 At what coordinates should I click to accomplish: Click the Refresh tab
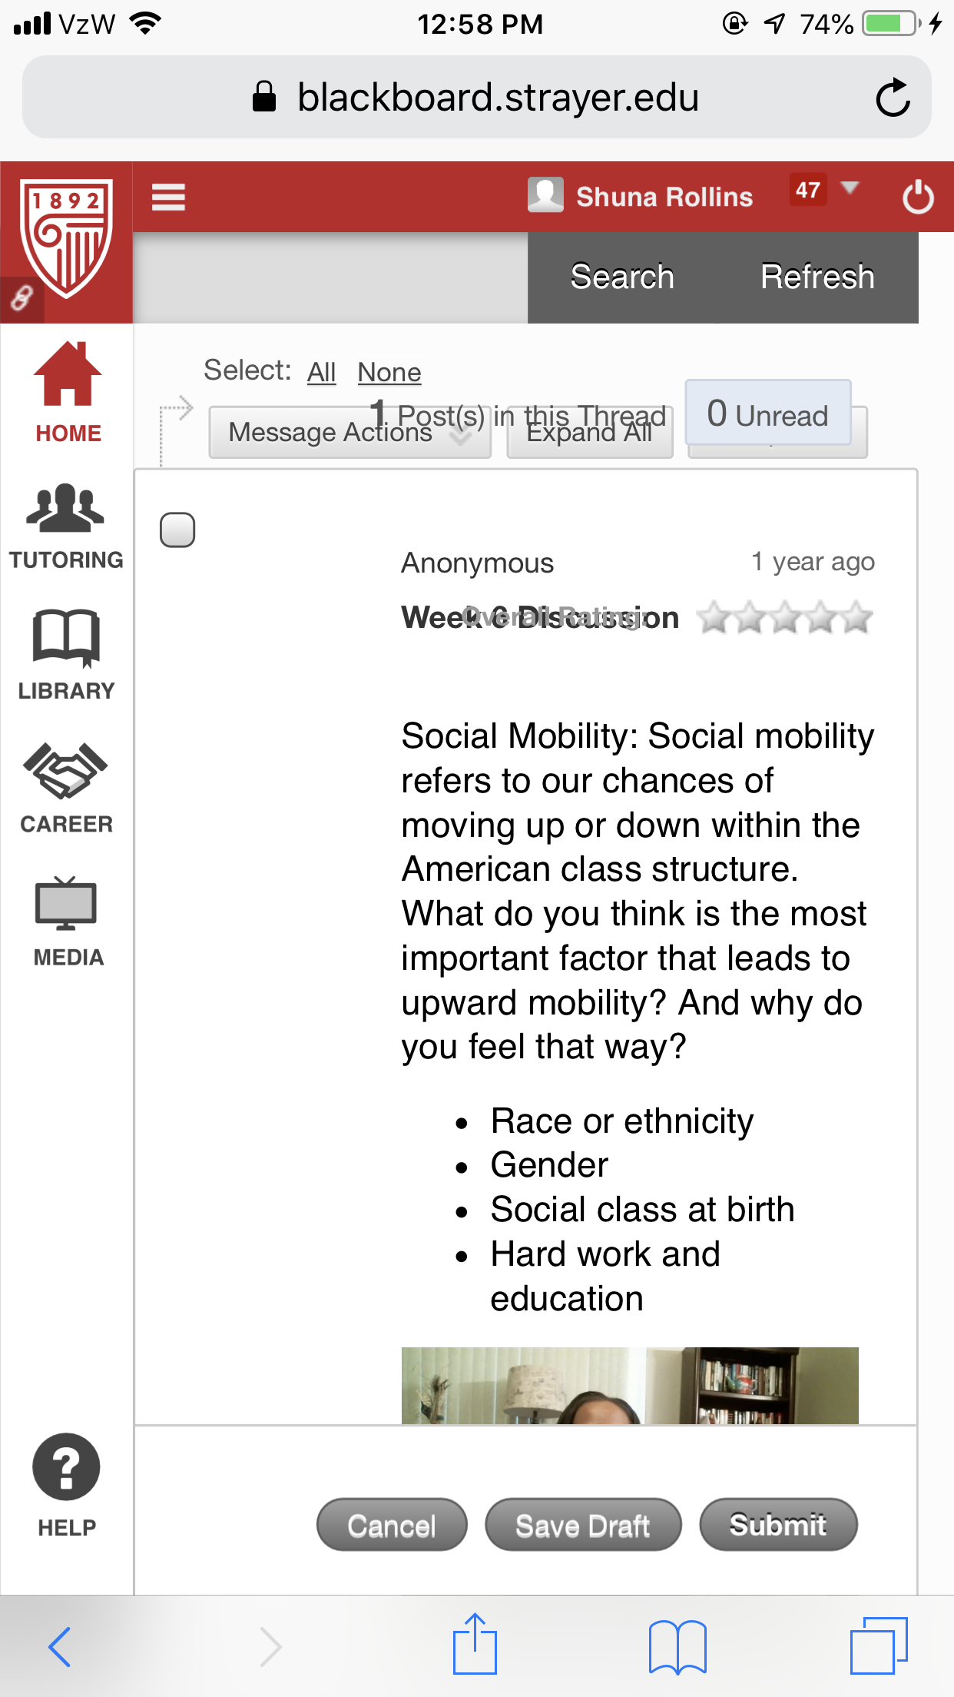pos(817,277)
